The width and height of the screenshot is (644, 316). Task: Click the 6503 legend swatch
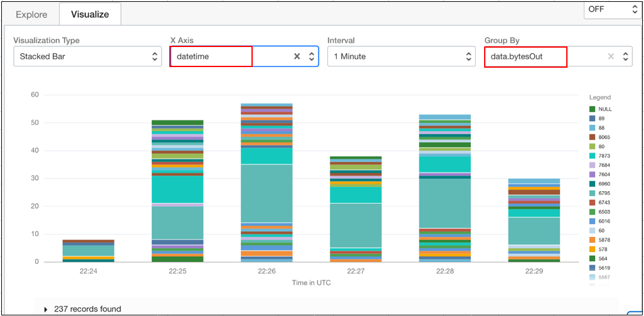click(x=592, y=212)
